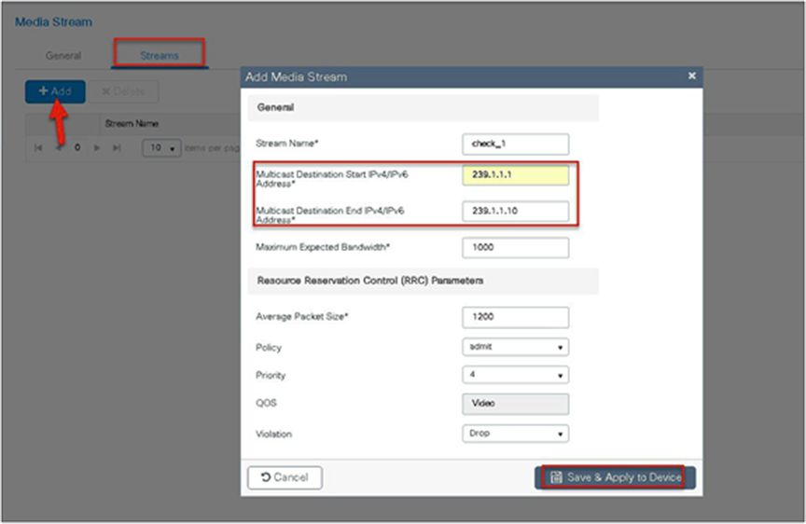Edit Average Packet Size field
The image size is (806, 524).
point(516,317)
